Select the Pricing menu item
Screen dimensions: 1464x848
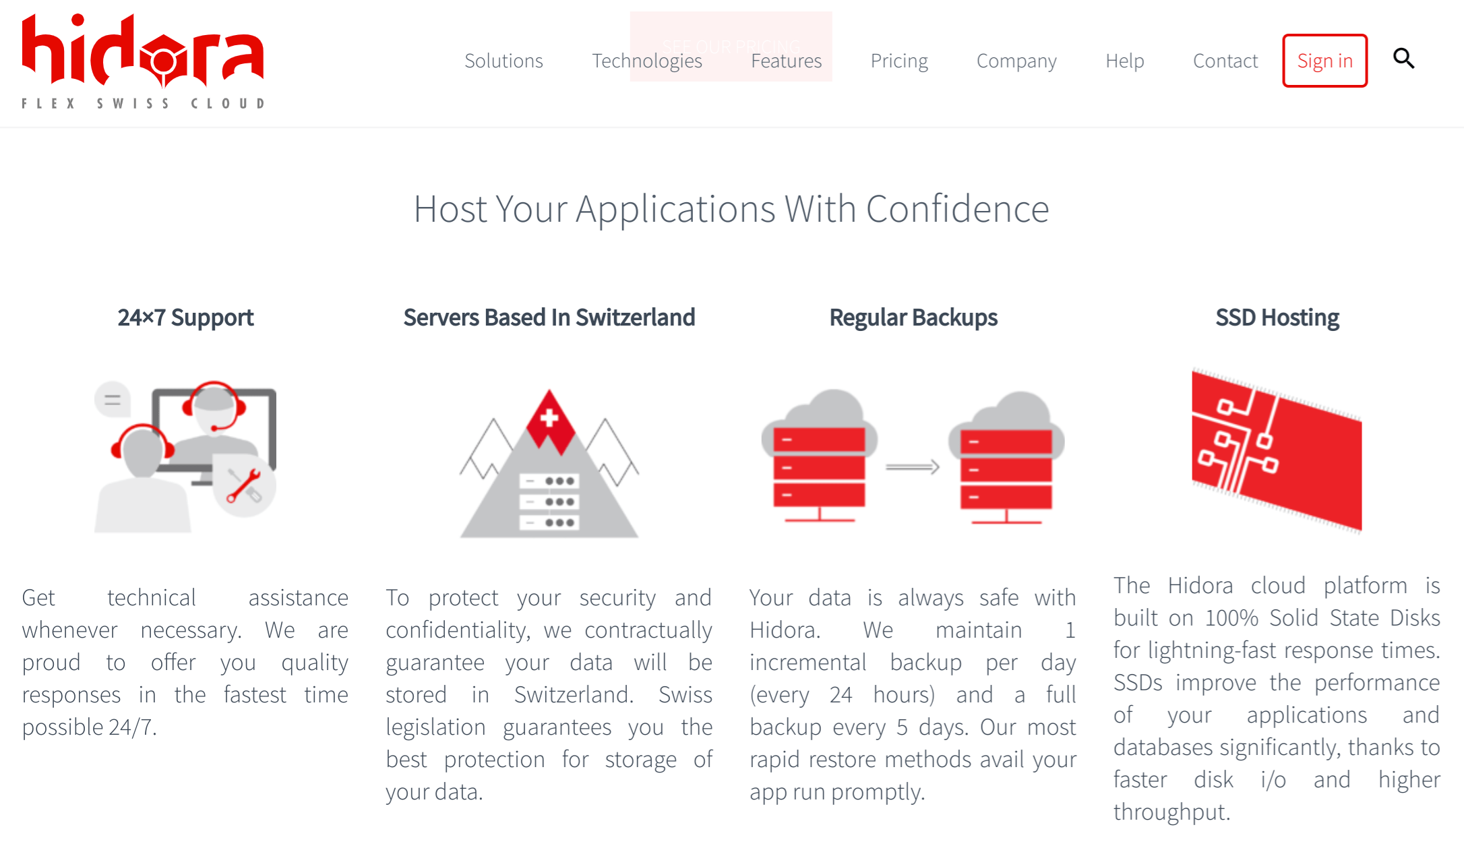pos(898,59)
